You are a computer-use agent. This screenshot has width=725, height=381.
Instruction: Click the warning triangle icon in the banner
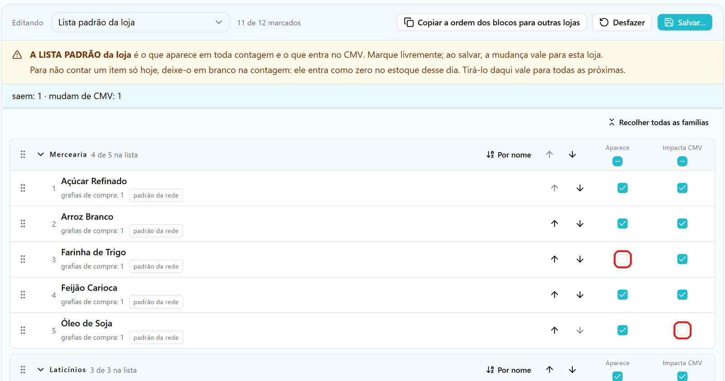pyautogui.click(x=17, y=55)
